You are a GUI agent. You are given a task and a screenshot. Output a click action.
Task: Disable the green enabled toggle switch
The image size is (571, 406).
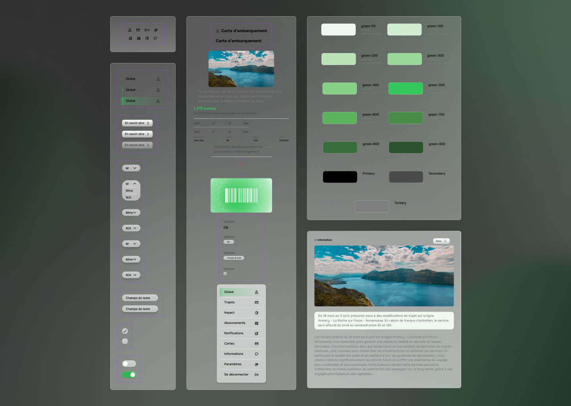(129, 375)
